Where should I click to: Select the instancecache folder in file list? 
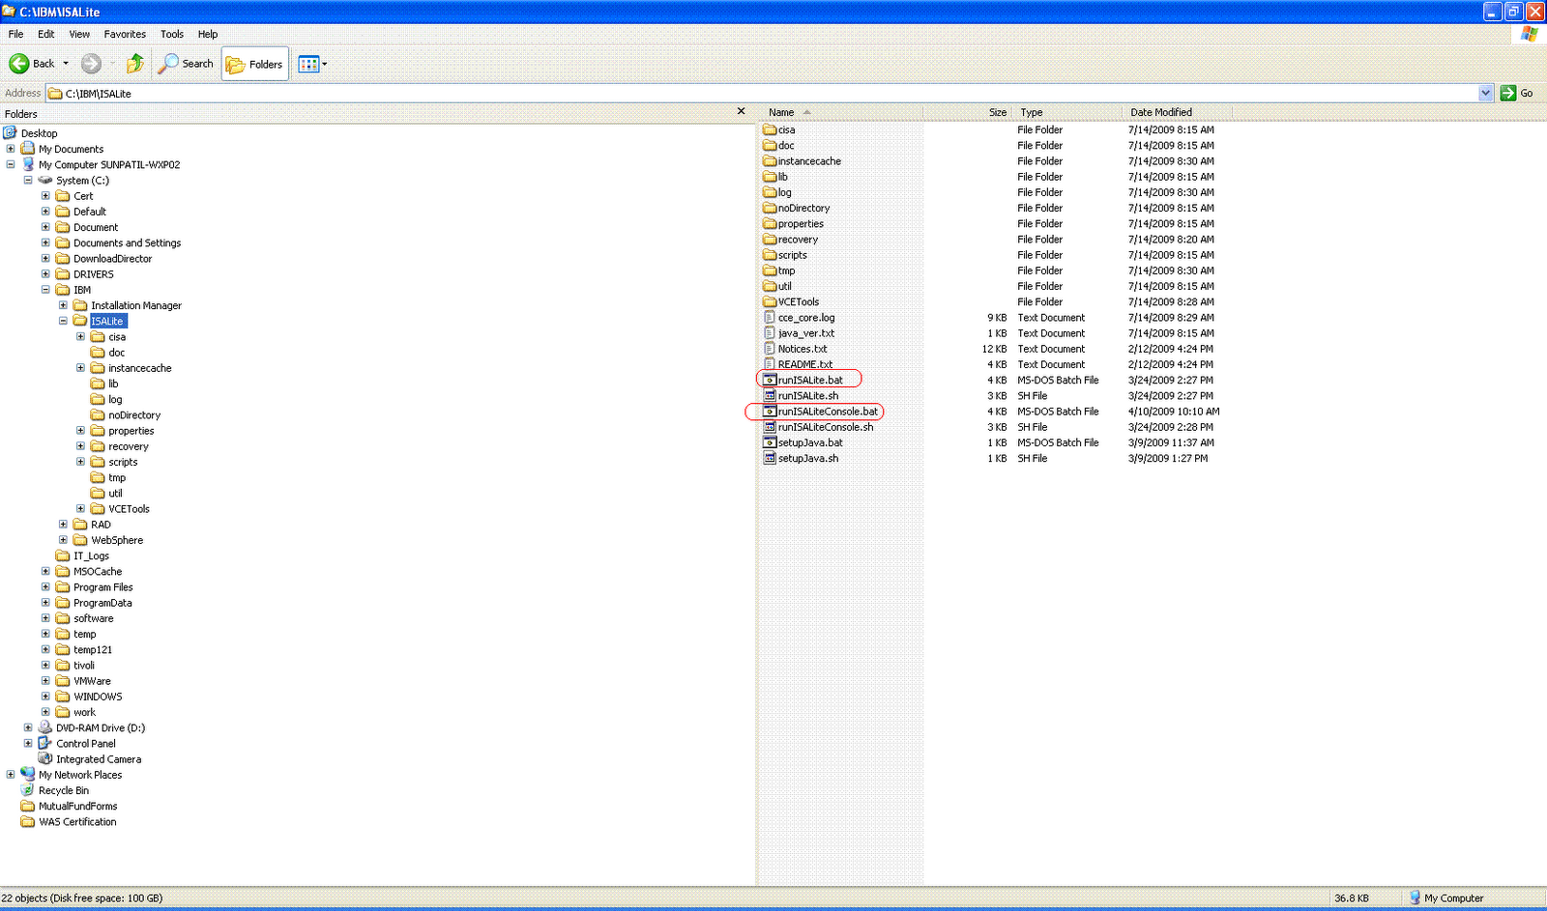[802, 161]
